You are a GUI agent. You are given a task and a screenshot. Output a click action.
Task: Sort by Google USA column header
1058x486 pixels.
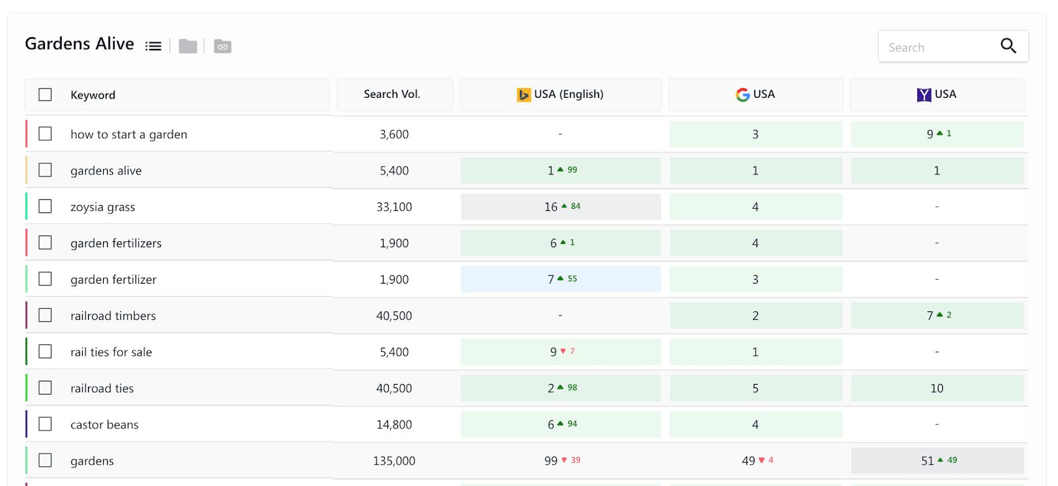coord(756,95)
